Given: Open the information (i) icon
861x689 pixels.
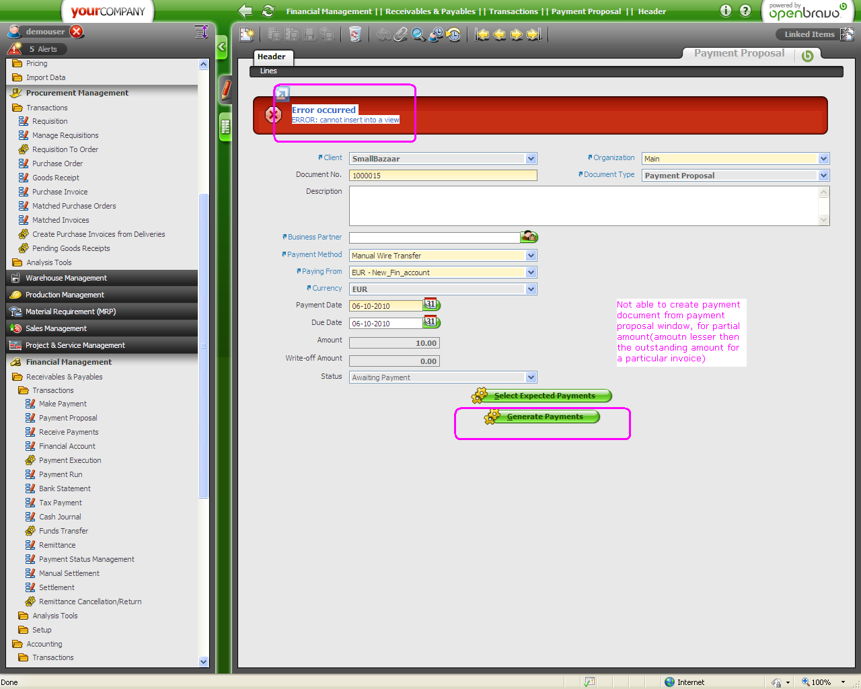Looking at the screenshot, I should 726,10.
